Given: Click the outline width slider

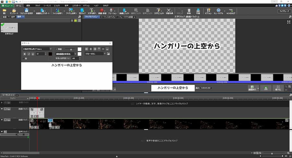Looking at the screenshot, I should [x=70, y=49].
